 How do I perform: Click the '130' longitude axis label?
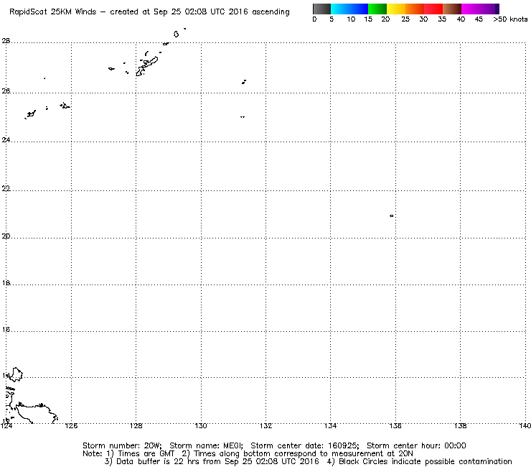coord(201,425)
